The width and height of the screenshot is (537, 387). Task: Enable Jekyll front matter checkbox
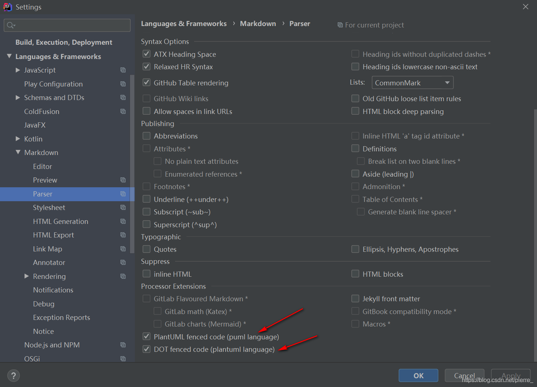(355, 298)
